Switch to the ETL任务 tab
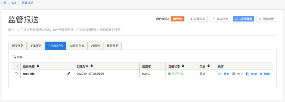 36,46
